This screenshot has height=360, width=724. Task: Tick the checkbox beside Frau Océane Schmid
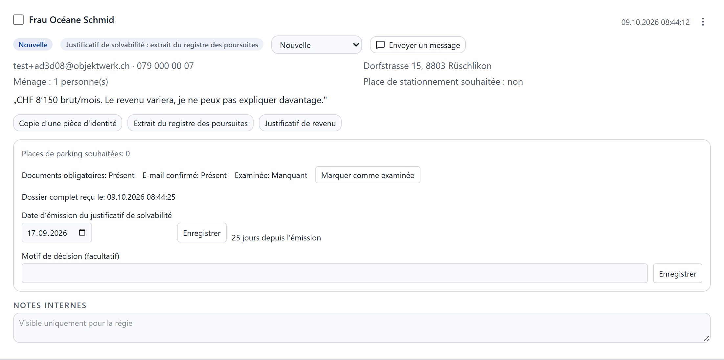point(18,20)
